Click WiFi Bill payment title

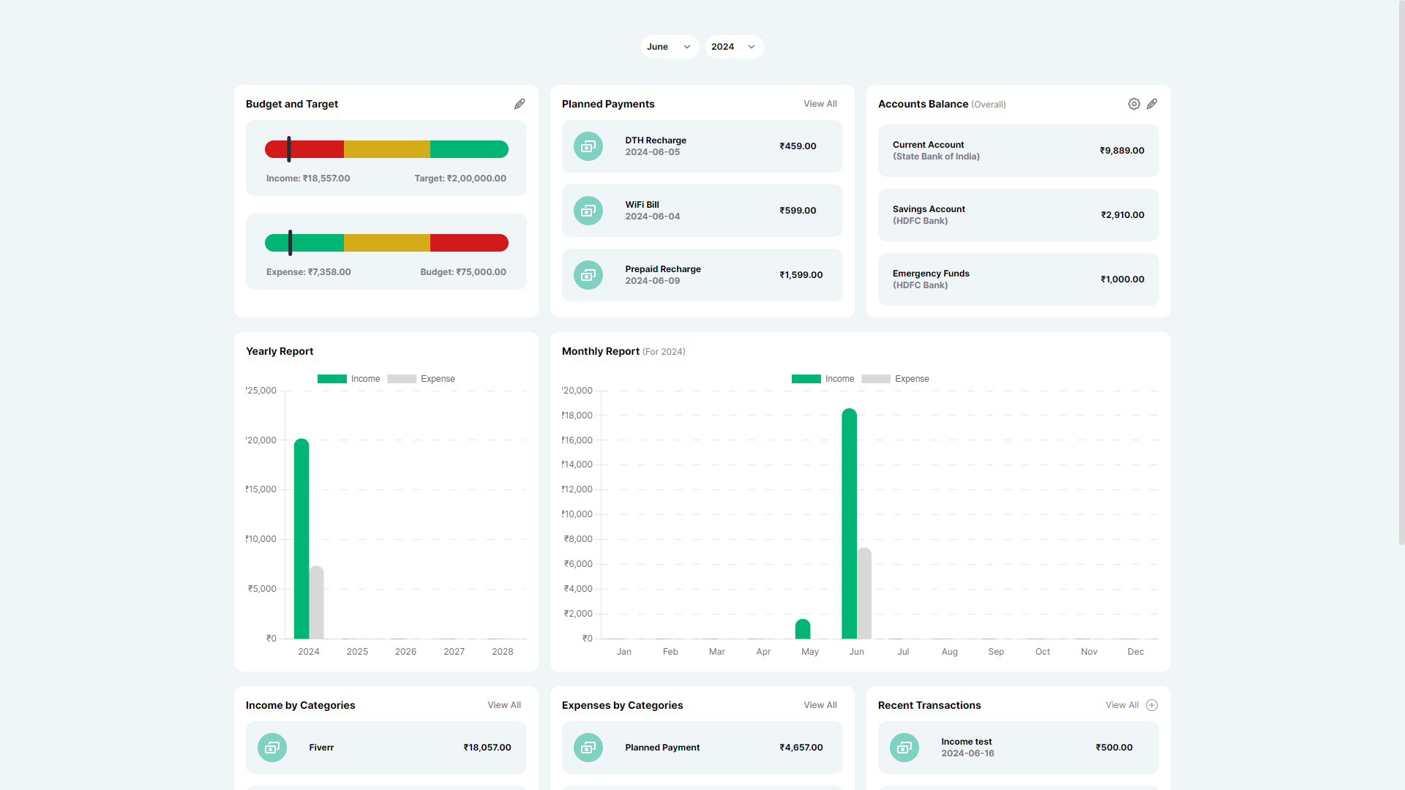(642, 205)
